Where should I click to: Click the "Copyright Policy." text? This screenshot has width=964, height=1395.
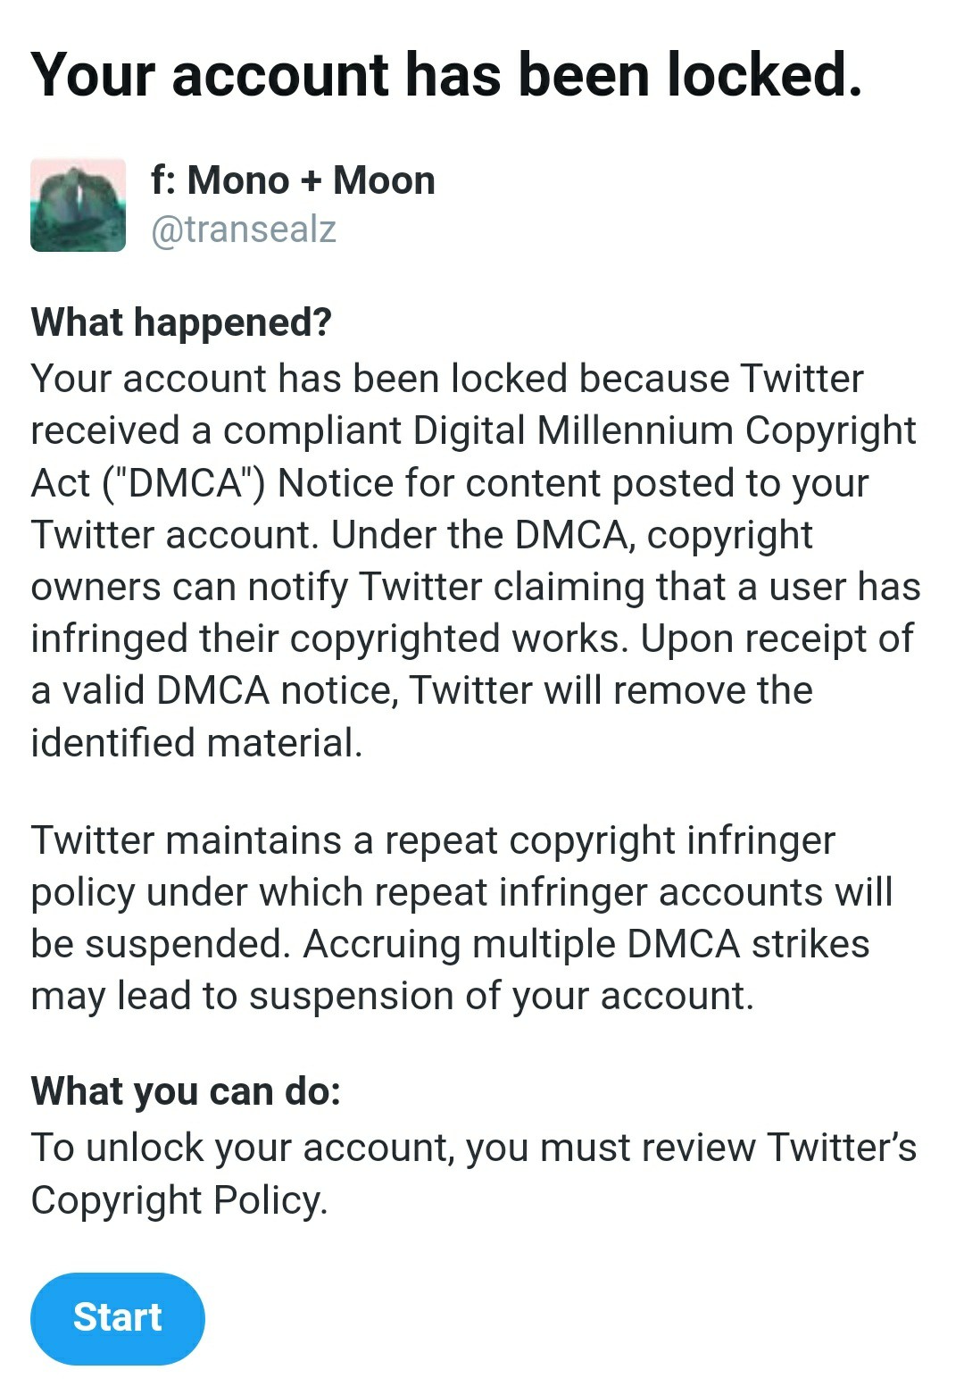[179, 1200]
